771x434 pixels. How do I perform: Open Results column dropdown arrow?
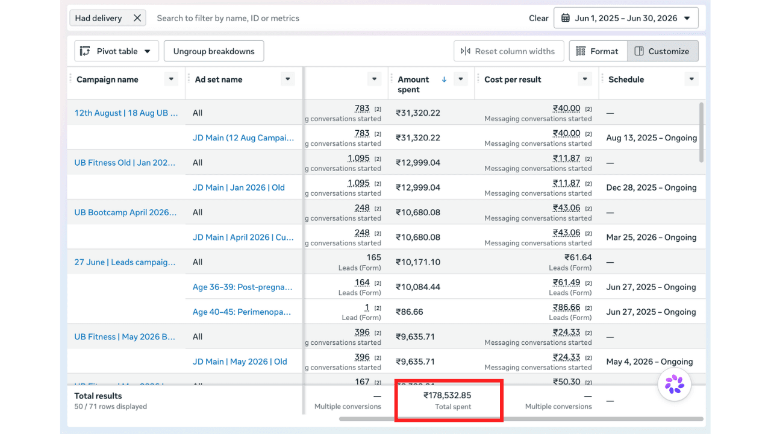pyautogui.click(x=375, y=79)
